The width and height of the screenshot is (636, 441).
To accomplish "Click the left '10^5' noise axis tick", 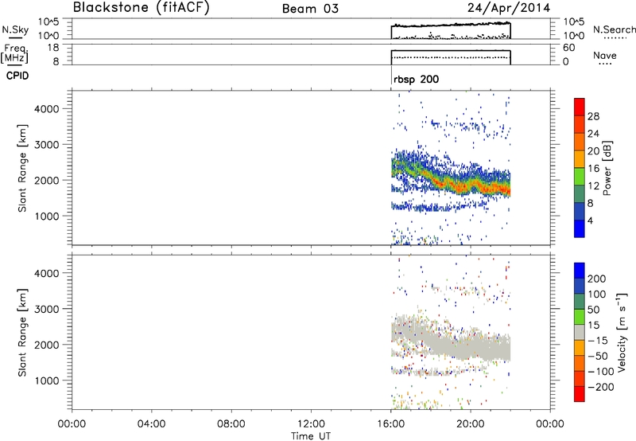I will coord(48,22).
